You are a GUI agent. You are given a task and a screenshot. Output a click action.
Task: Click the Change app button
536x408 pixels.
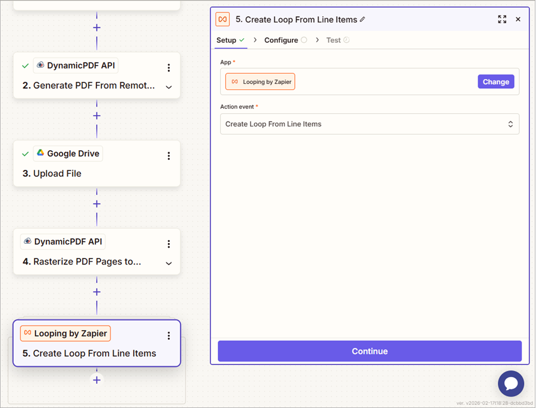(496, 82)
